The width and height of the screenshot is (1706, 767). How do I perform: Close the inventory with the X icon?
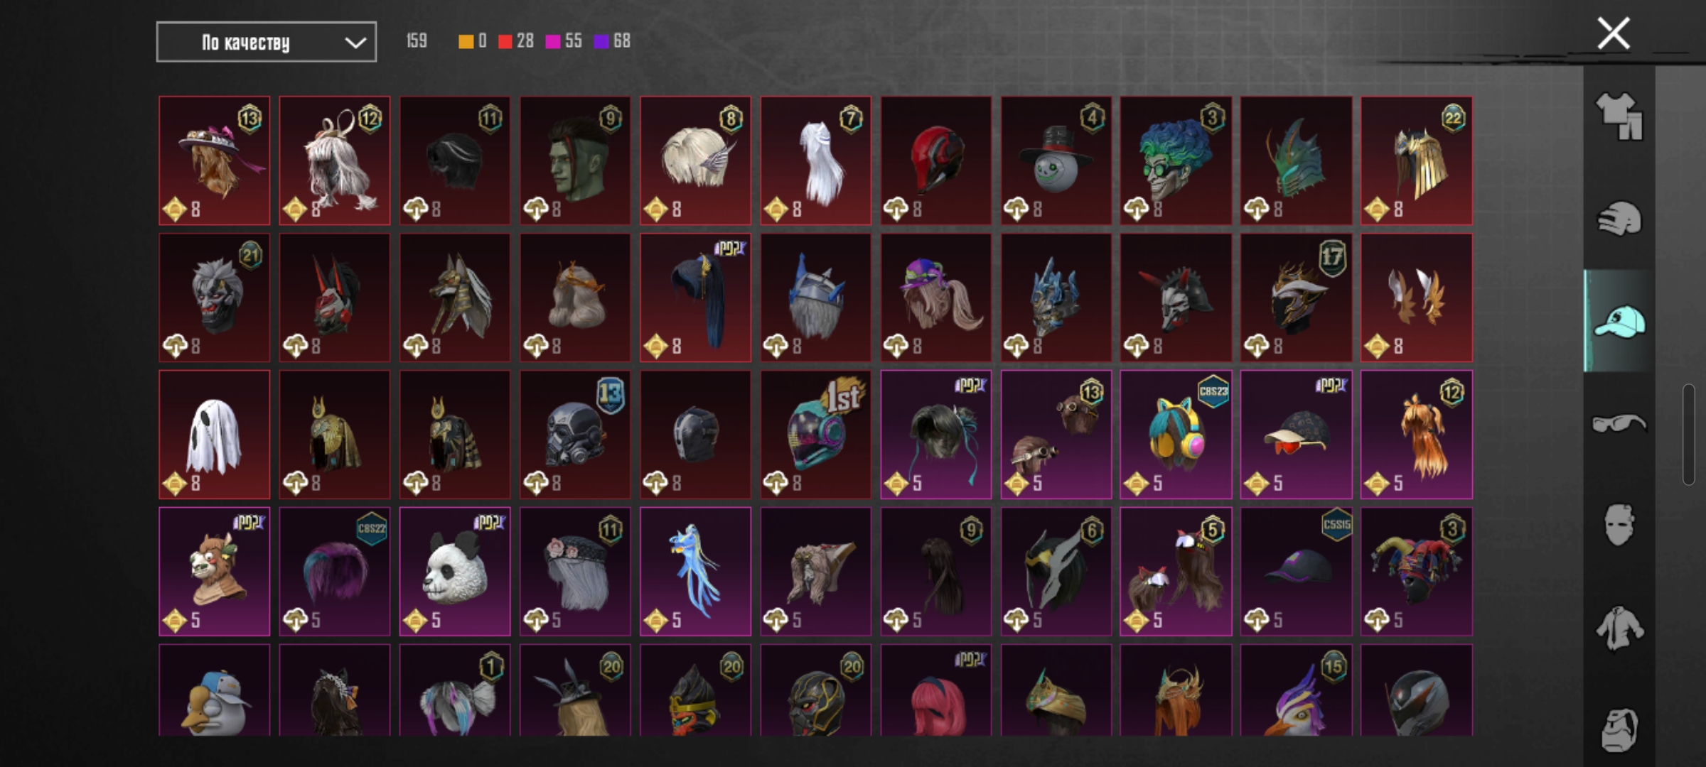tap(1614, 33)
